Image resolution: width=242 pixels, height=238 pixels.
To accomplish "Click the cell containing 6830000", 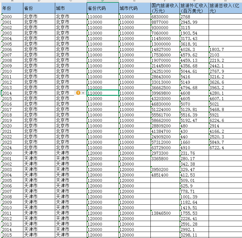I will (165, 17).
